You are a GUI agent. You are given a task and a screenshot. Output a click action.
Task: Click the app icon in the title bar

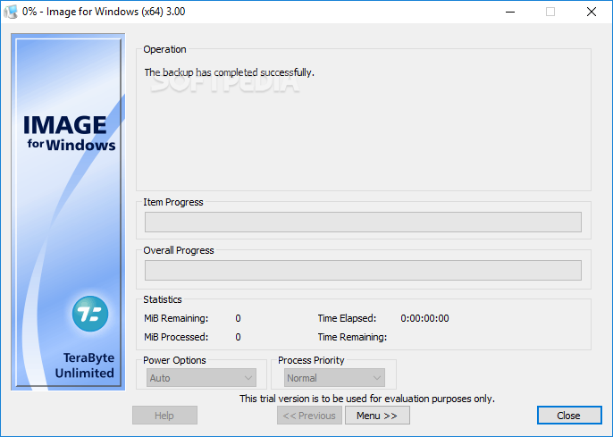point(11,12)
